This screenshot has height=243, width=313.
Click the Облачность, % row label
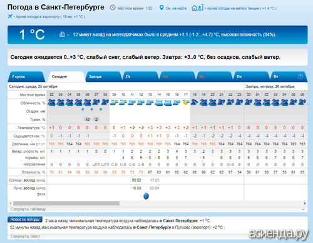[33, 103]
